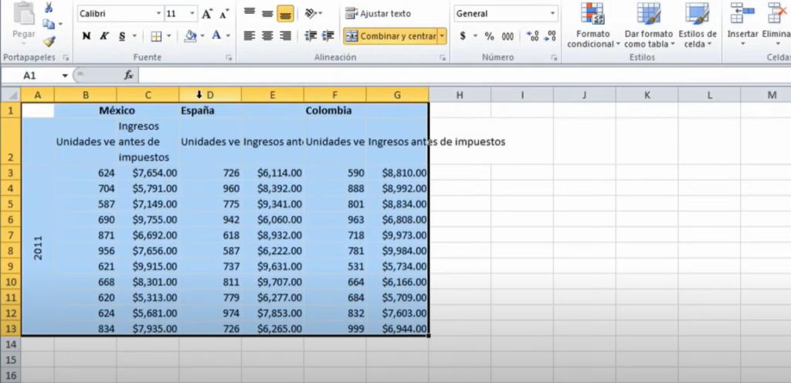The image size is (791, 383).
Task: Click the Ajustar texto button
Action: point(379,14)
